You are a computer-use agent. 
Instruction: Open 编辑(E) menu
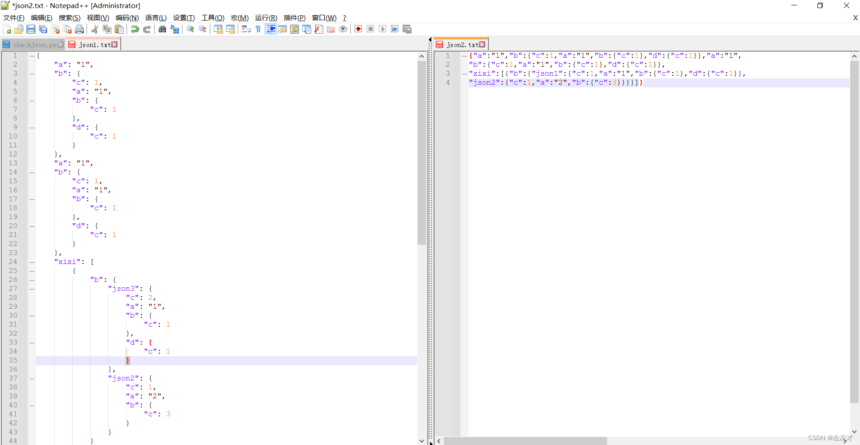[42, 18]
